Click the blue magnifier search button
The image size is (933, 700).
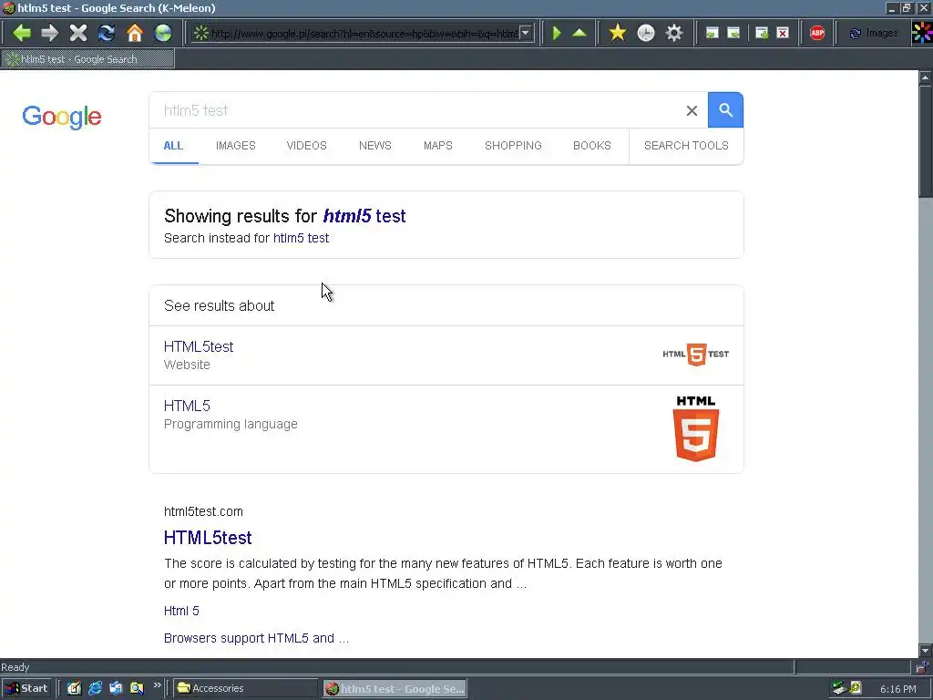(725, 110)
